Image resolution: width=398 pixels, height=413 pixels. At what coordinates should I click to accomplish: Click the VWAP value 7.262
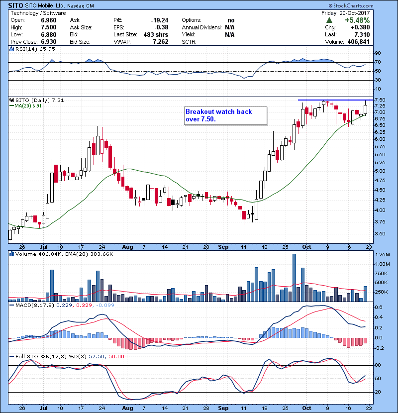click(x=161, y=42)
